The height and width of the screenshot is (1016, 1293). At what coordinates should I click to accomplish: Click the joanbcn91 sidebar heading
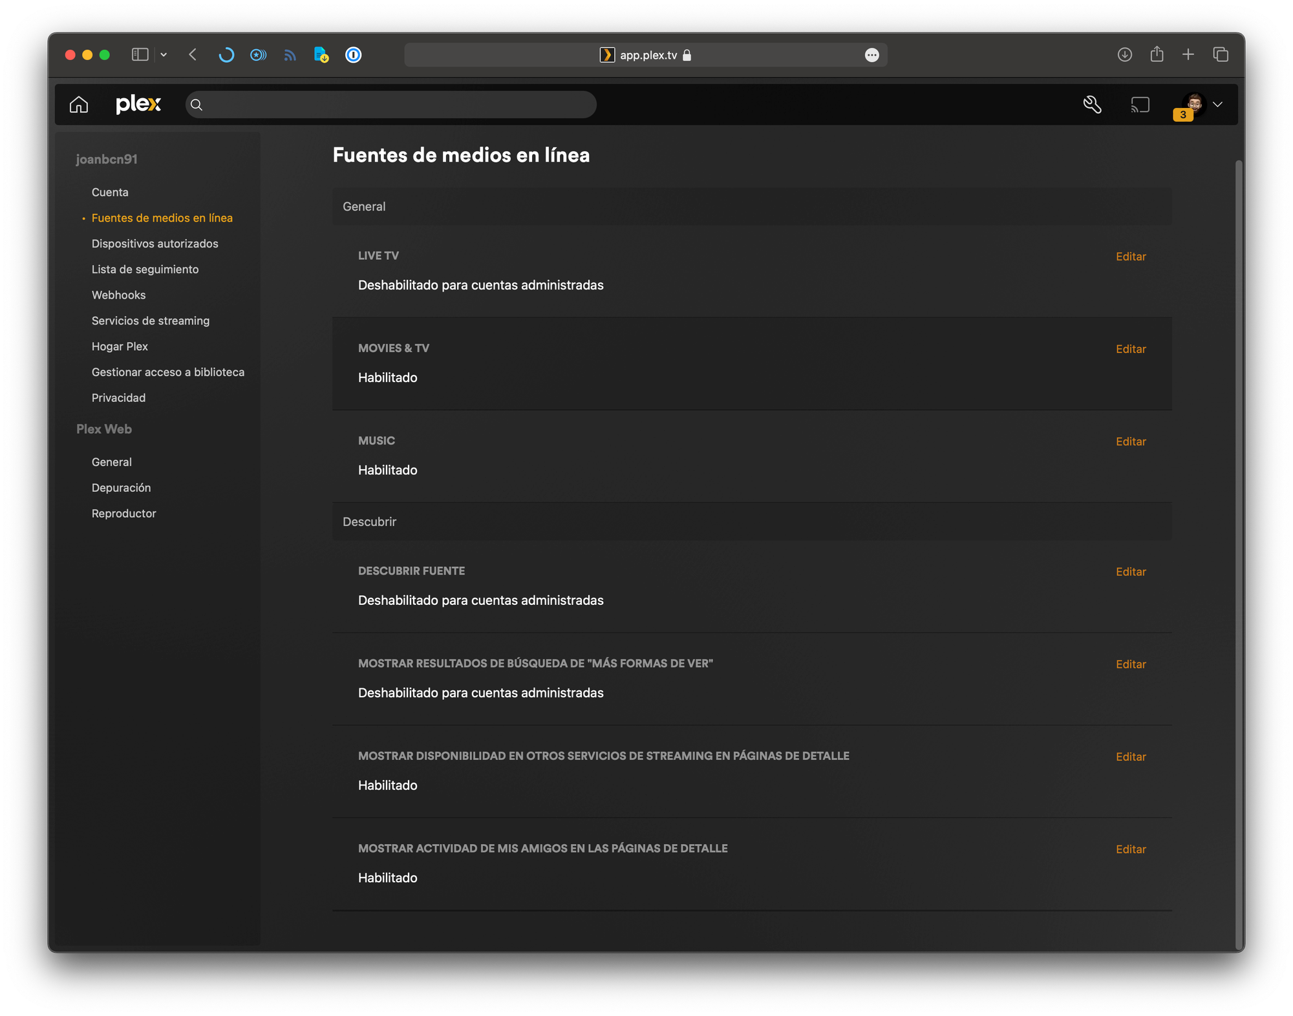coord(107,159)
